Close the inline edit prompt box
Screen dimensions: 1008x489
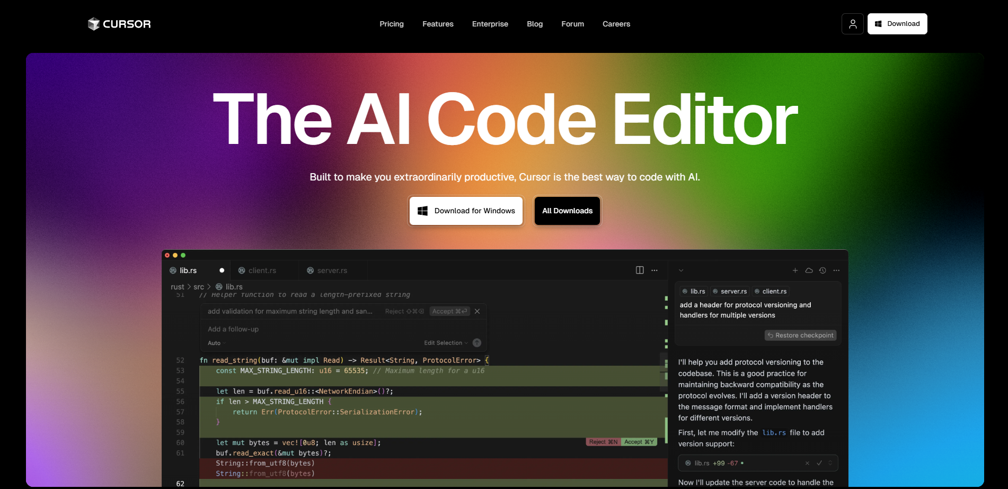[x=477, y=311]
